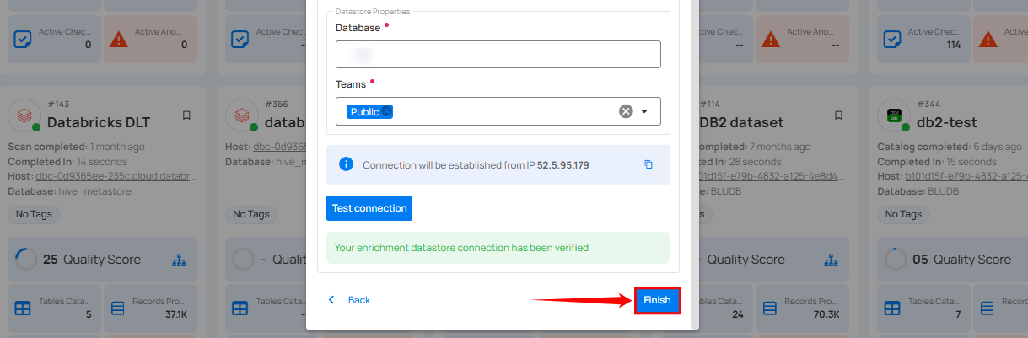Click Tables Cataloged icon on Databricks DLT card
Viewport: 1028px width, 338px height.
[x=23, y=308]
